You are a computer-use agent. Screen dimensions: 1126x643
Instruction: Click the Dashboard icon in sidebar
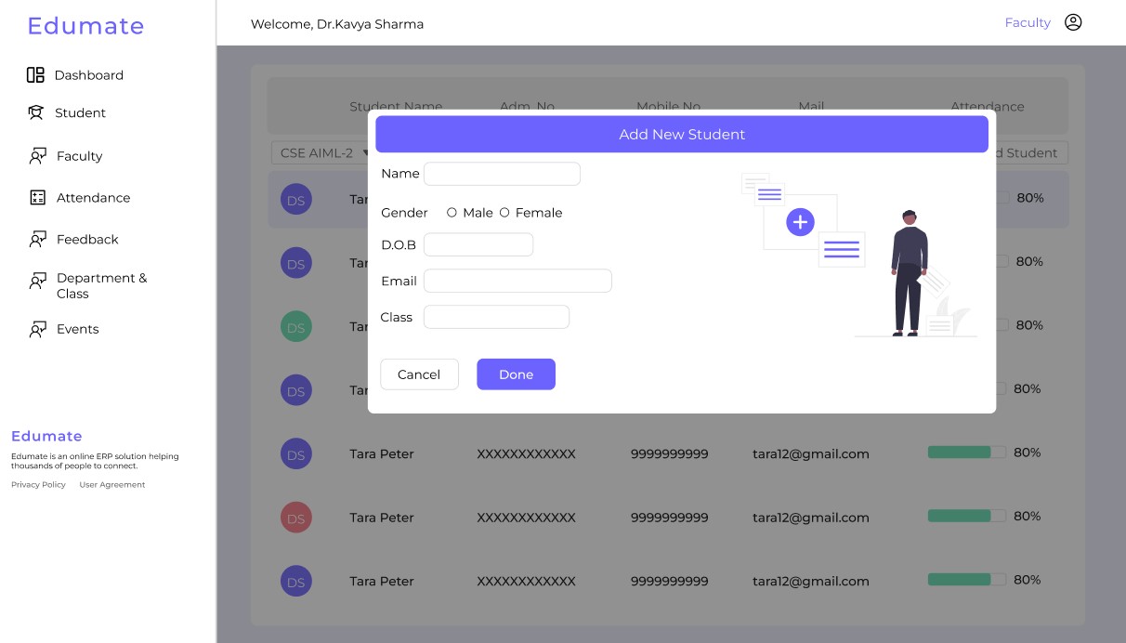(x=35, y=75)
